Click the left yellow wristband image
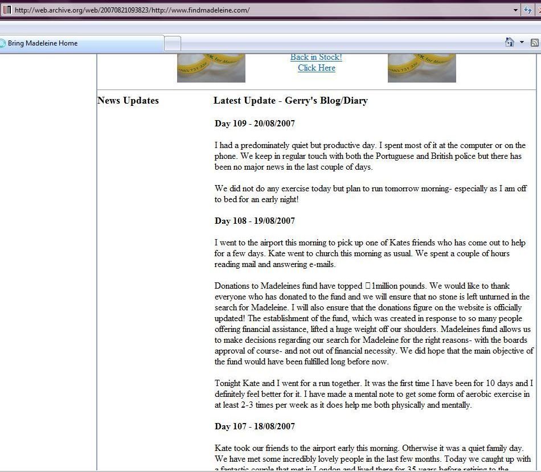This screenshot has width=541, height=472. pos(211,68)
